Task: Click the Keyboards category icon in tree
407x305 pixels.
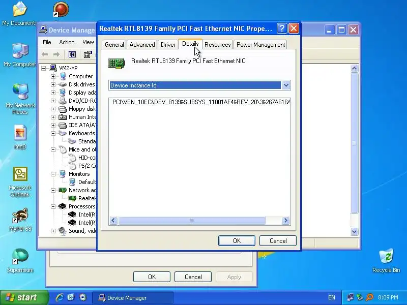Action: 62,133
